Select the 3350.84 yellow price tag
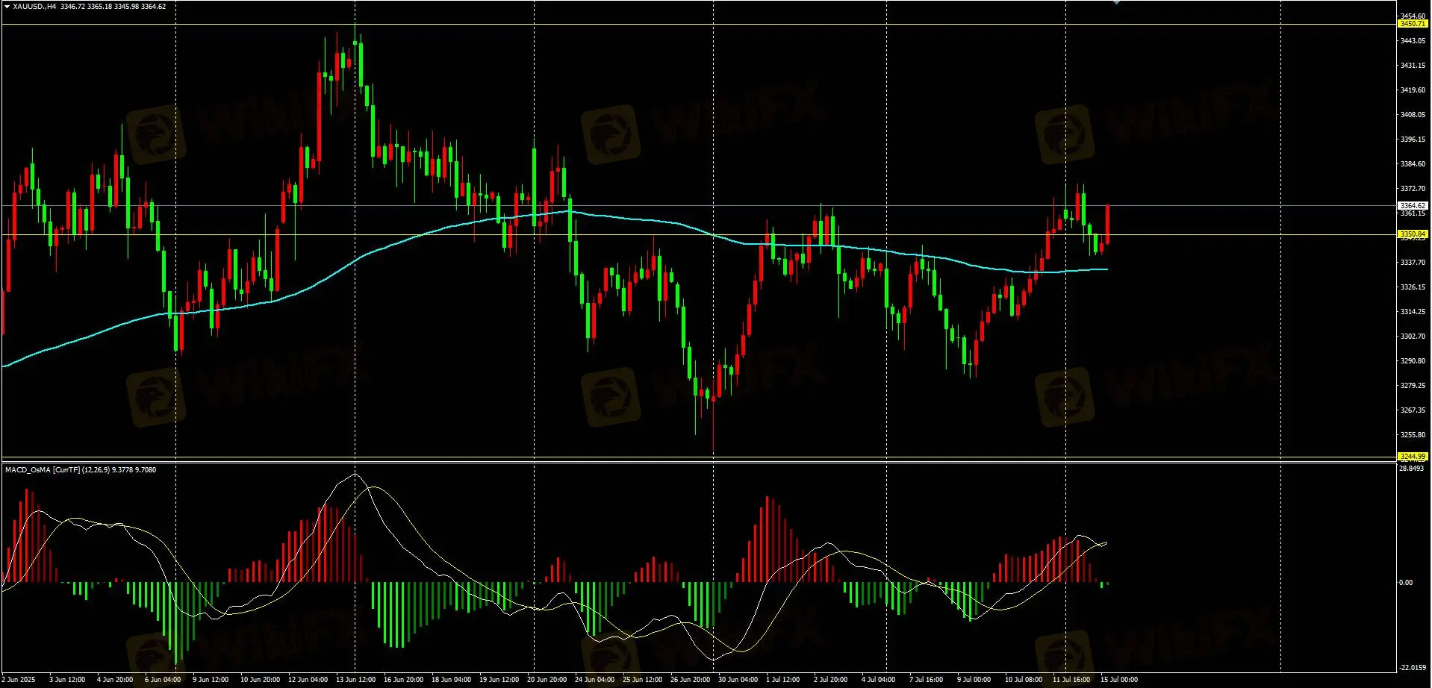Image resolution: width=1432 pixels, height=688 pixels. click(x=1413, y=234)
